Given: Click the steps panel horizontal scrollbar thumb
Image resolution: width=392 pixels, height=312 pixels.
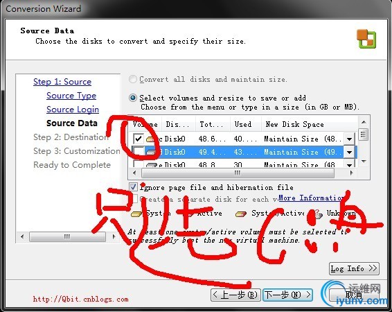Looking at the screenshot, I should pos(67,236).
